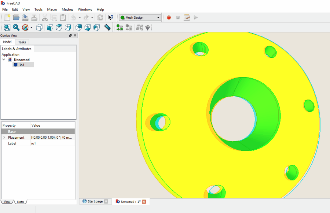Open the Edit menu
Screen dimensions: 330x213
[x=15, y=9]
